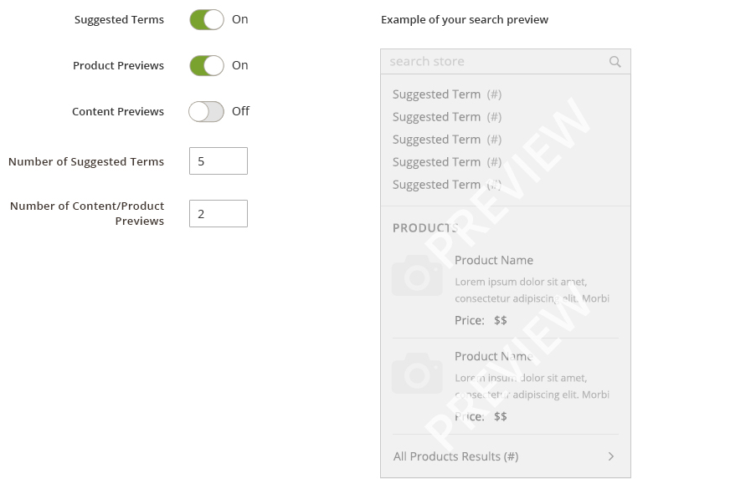Select the fifth Suggested Term entry

point(447,185)
